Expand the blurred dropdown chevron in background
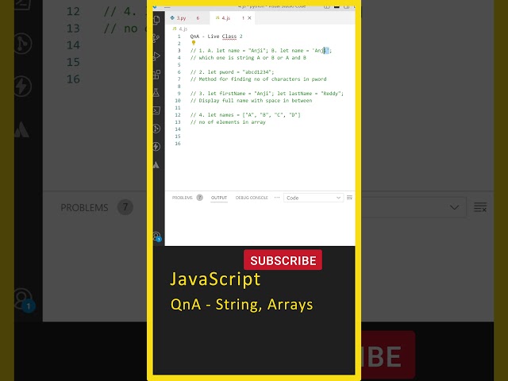This screenshot has width=508, height=381. (x=454, y=207)
